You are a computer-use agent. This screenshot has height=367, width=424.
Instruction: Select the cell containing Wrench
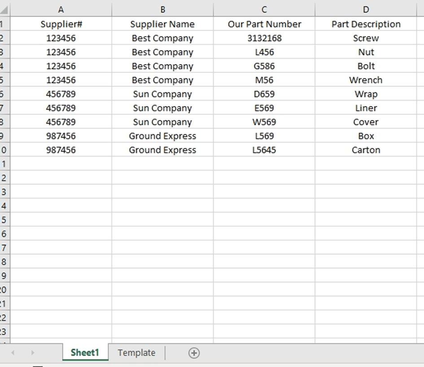366,80
